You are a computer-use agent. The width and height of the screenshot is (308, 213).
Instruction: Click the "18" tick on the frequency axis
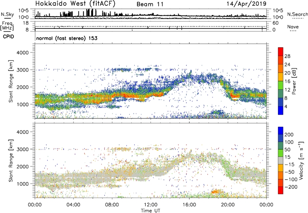pos(26,23)
